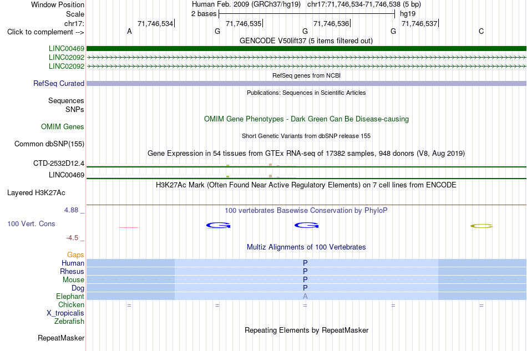Select the Rhesus alignment row label
Viewport: 527px width, 351px height.
tap(72, 271)
